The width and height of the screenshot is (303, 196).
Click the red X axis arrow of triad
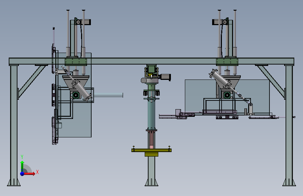click(29, 174)
